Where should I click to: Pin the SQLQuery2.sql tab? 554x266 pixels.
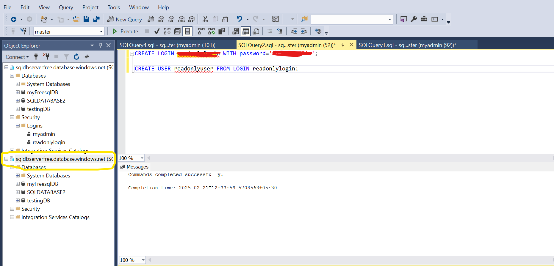[x=342, y=45]
